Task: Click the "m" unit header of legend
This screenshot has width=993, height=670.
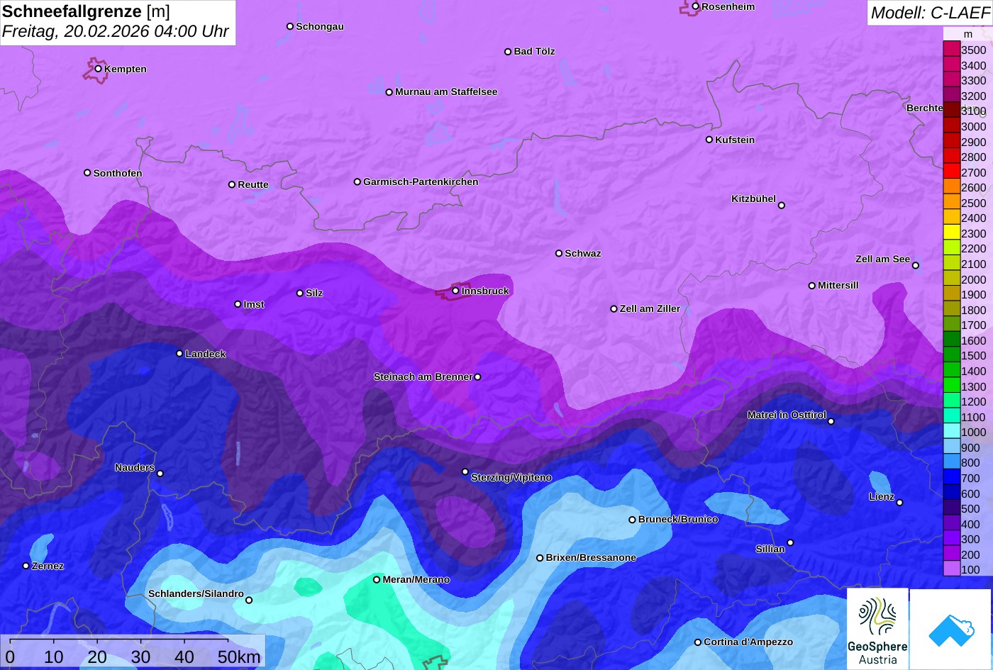Action: [968, 34]
